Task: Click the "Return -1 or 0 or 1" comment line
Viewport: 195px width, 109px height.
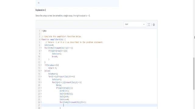Action: pos(74,42)
